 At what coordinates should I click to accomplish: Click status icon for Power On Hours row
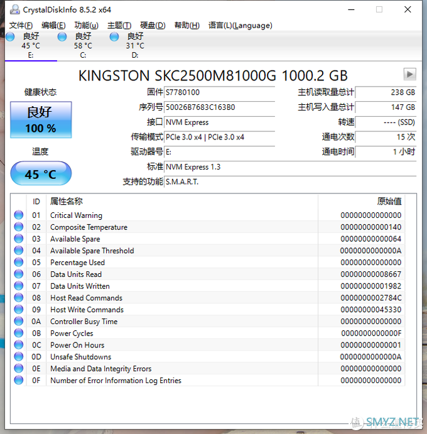pos(19,345)
